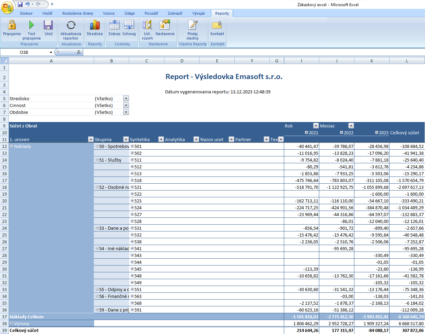Expand the 2023 year column
Screen dimensions: 425x334
(x=377, y=133)
